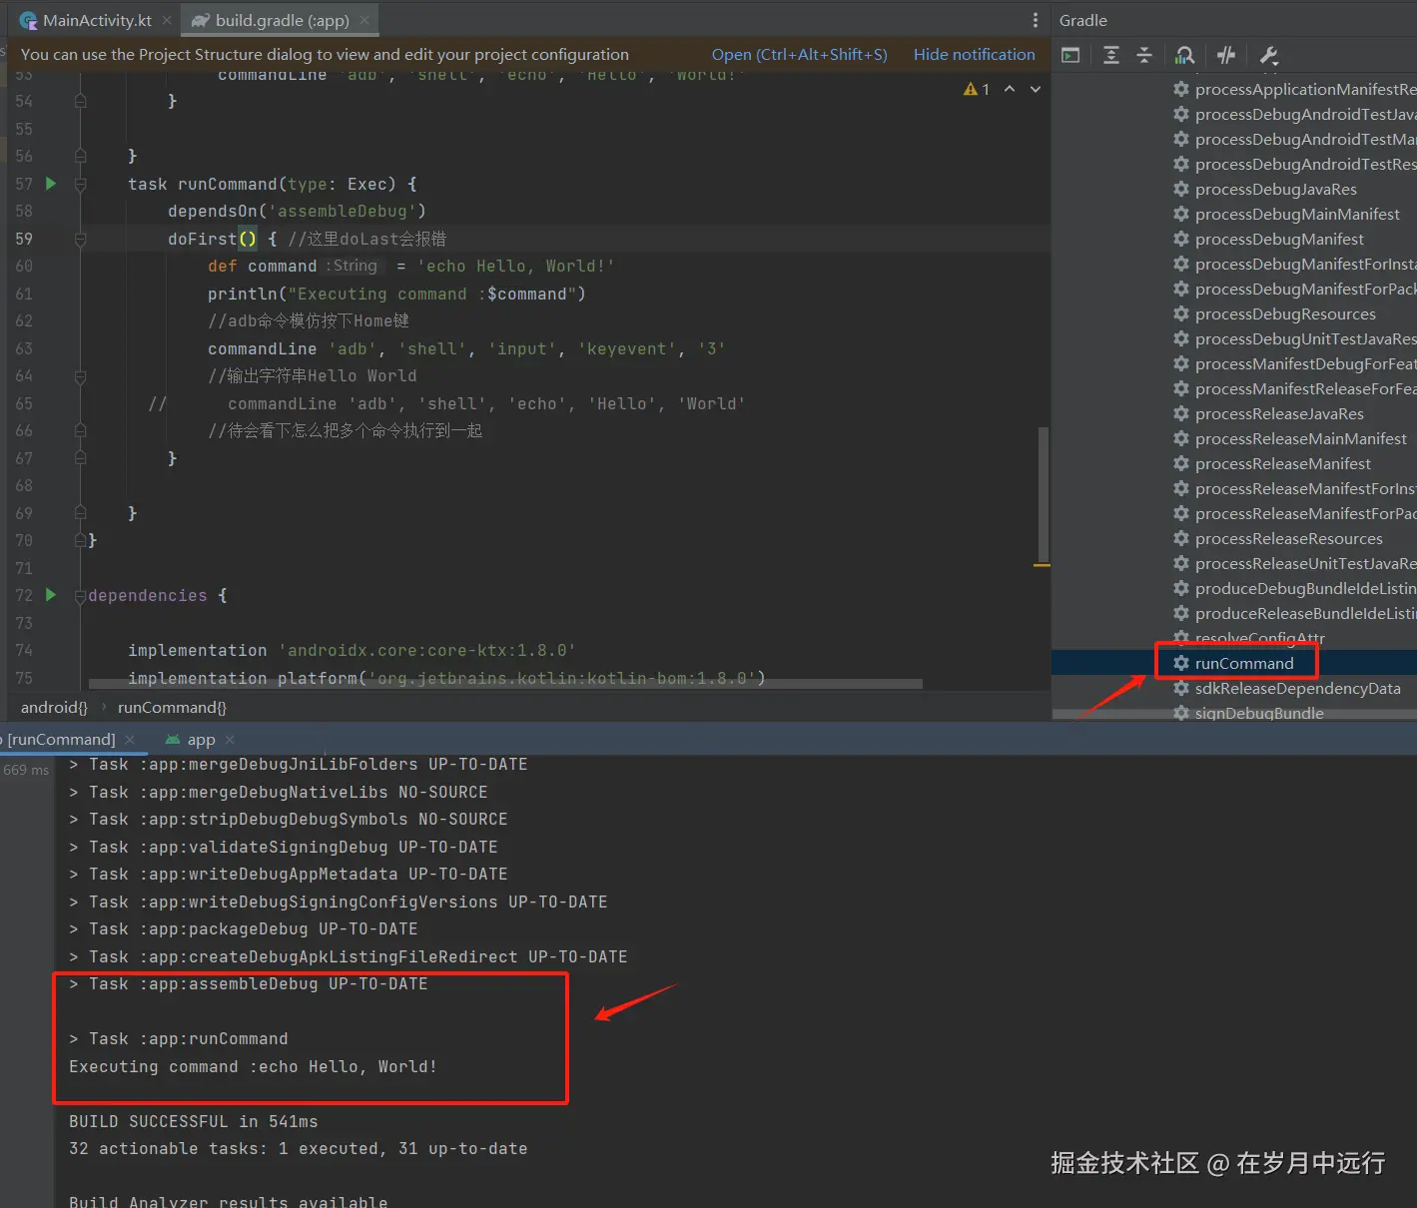Open editor tabs more-options menu (three dots)
The image size is (1417, 1208).
coord(1035,20)
